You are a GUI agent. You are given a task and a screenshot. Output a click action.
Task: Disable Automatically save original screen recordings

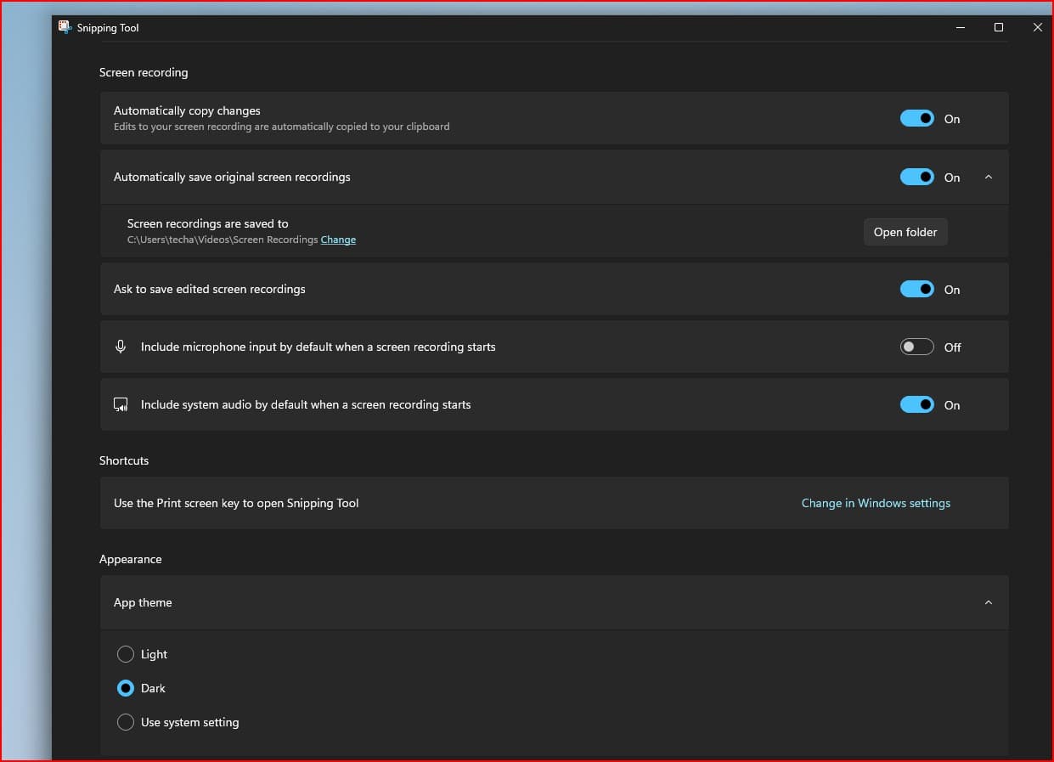pyautogui.click(x=916, y=177)
